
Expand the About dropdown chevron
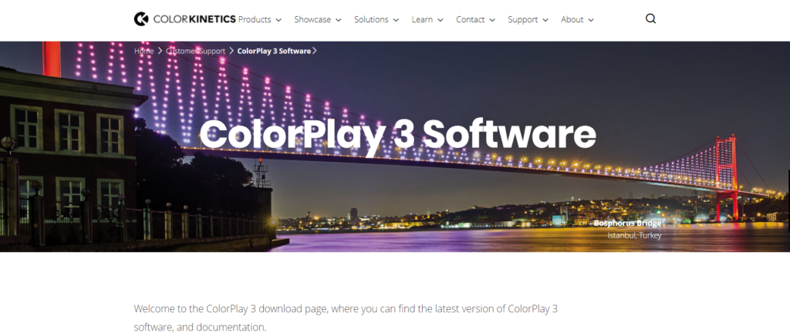click(590, 20)
